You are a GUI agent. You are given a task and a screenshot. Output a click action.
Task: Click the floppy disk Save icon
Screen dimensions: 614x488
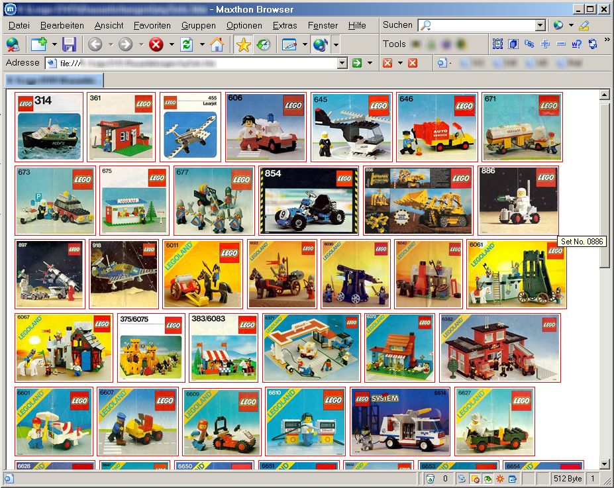69,44
